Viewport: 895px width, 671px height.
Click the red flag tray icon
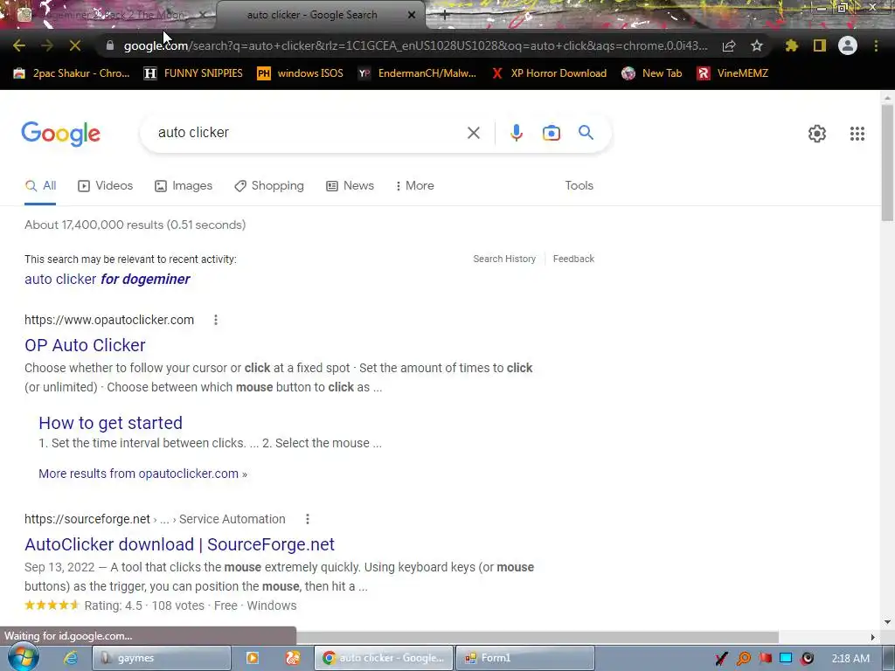[x=765, y=659]
